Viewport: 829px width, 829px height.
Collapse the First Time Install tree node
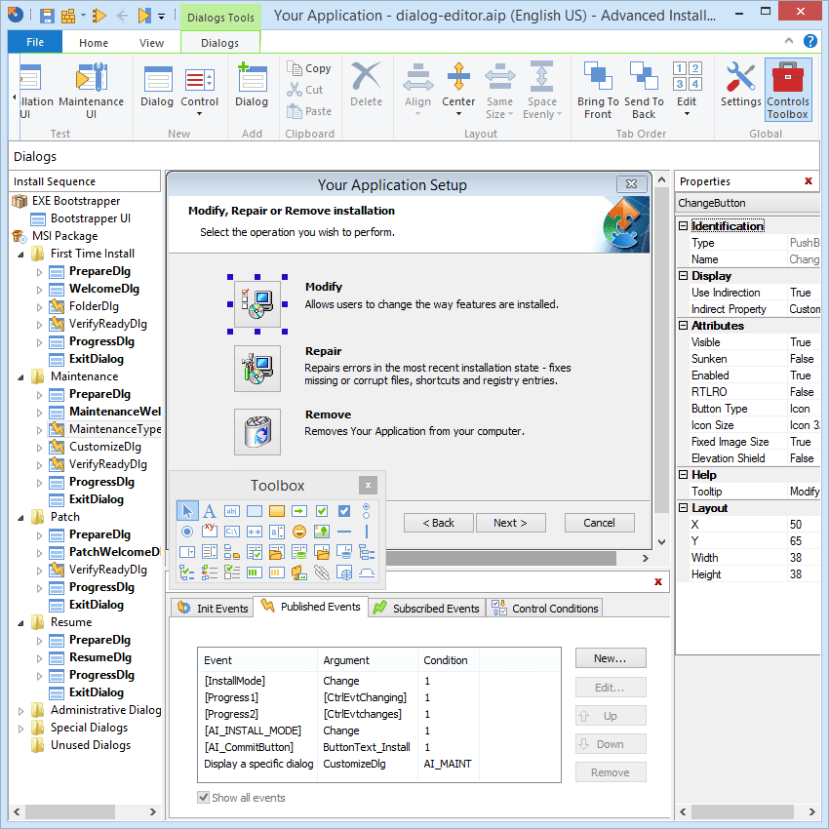click(21, 253)
